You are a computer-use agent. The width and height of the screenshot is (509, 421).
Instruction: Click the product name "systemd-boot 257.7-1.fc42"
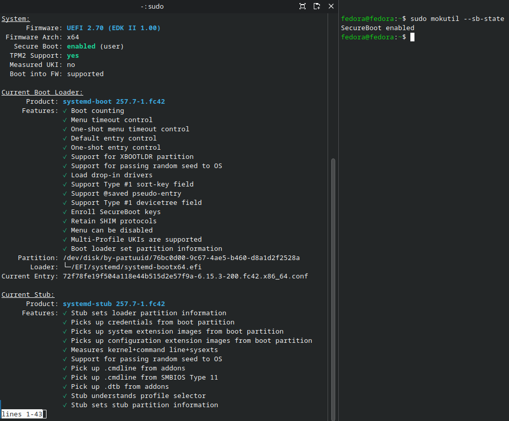pyautogui.click(x=114, y=102)
